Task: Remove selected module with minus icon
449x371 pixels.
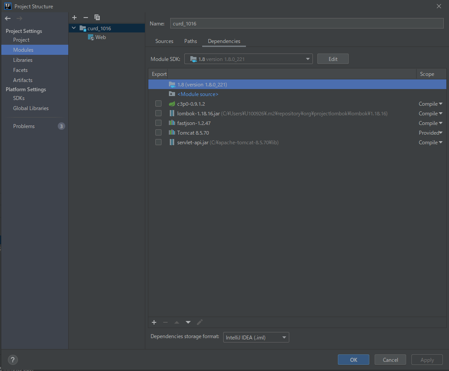Action: (x=86, y=18)
